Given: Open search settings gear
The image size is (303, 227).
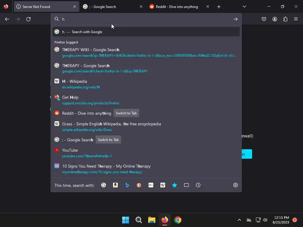Looking at the screenshot, I should pos(235,185).
